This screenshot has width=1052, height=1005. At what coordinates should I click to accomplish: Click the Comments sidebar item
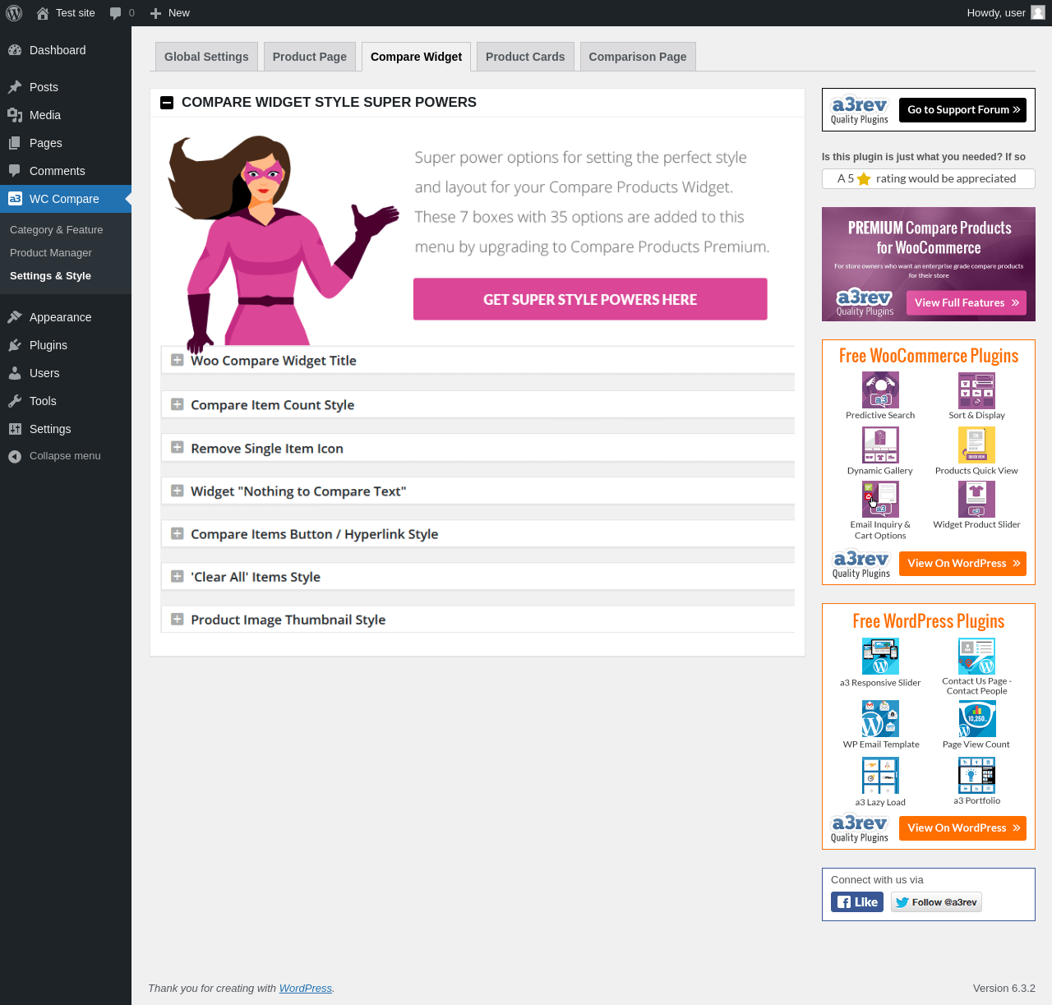pos(66,171)
